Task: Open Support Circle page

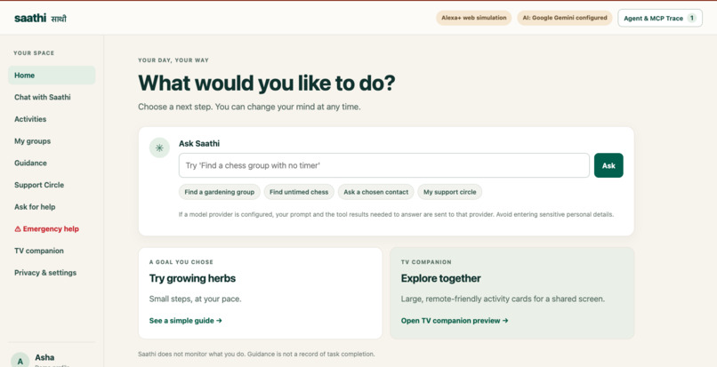Action: [52, 185]
